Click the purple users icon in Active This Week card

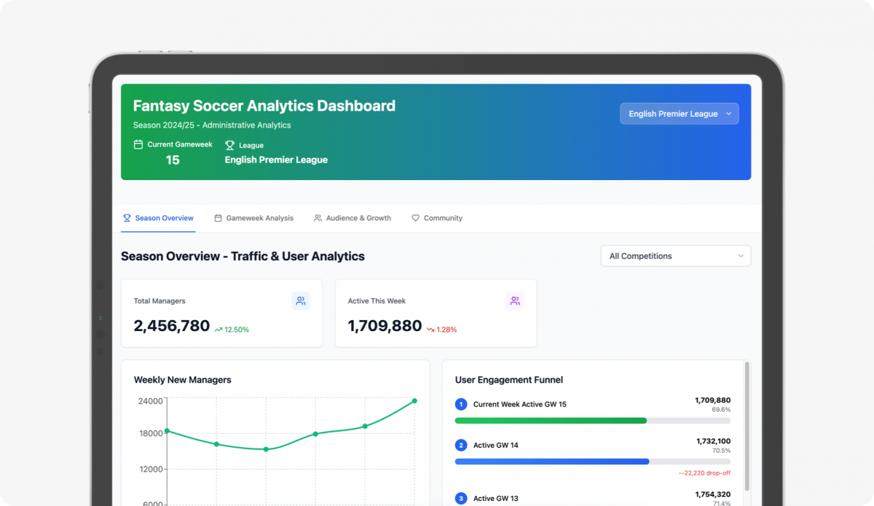coord(515,301)
